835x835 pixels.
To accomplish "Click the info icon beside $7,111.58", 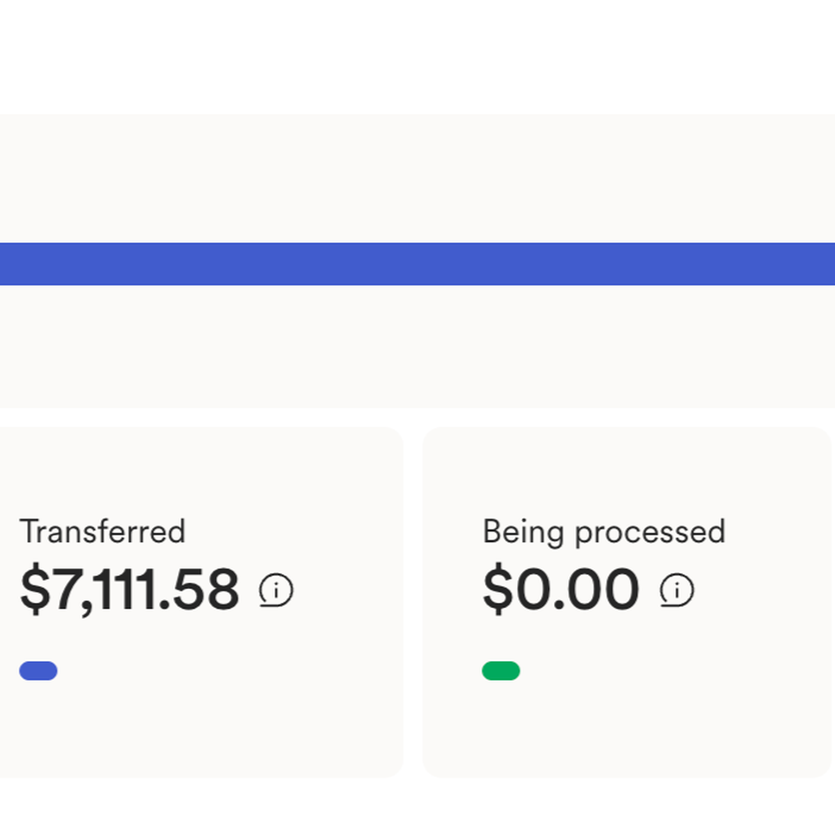I will (276, 590).
